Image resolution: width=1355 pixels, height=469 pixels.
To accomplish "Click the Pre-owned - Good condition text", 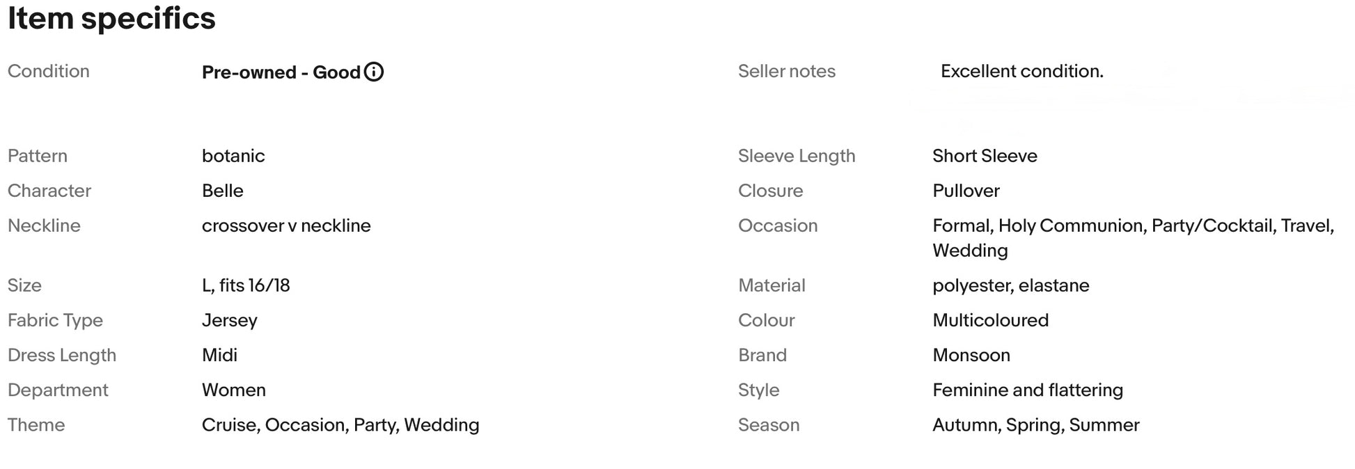I will click(x=281, y=72).
